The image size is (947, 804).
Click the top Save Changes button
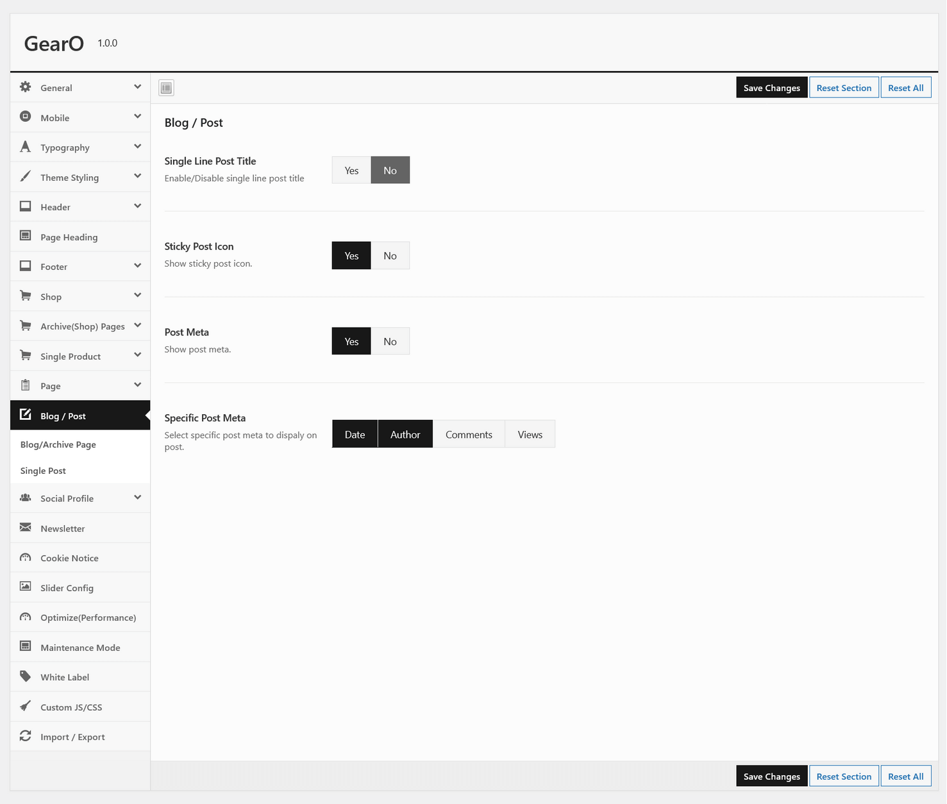click(x=771, y=88)
